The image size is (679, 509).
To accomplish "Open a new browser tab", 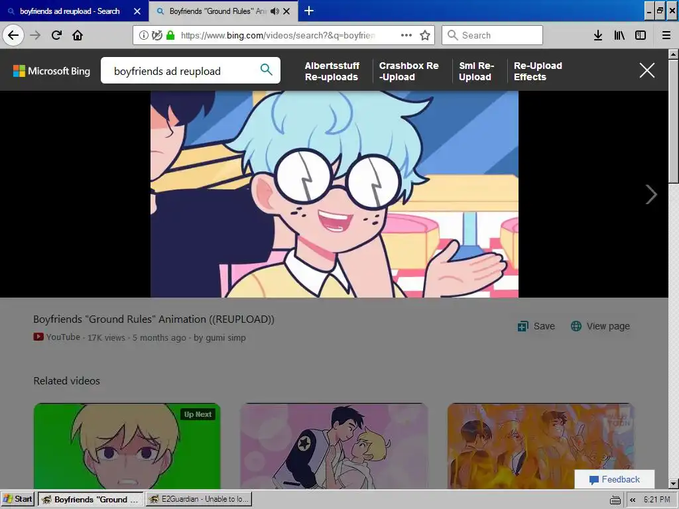I will click(309, 11).
